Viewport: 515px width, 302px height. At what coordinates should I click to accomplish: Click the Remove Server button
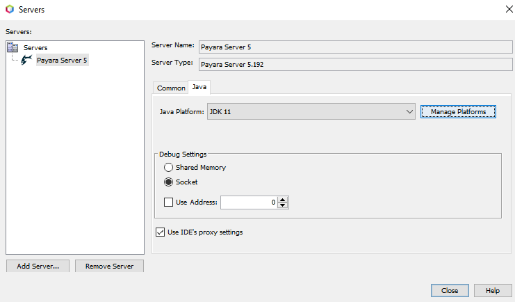point(109,266)
